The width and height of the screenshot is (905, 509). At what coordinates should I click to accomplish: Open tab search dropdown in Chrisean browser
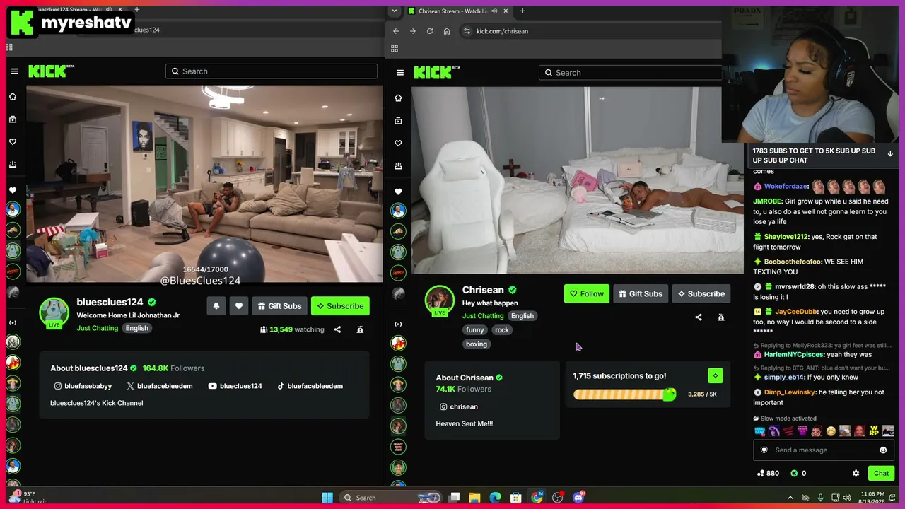[395, 11]
